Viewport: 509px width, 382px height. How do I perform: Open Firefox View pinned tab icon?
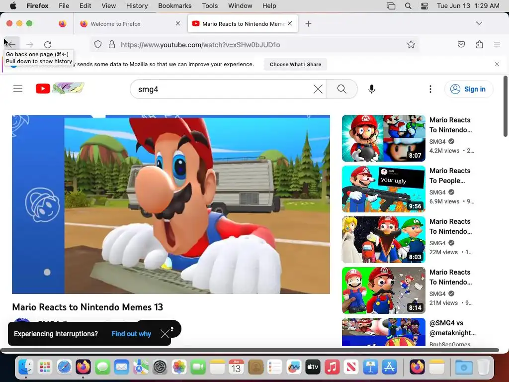click(x=63, y=23)
